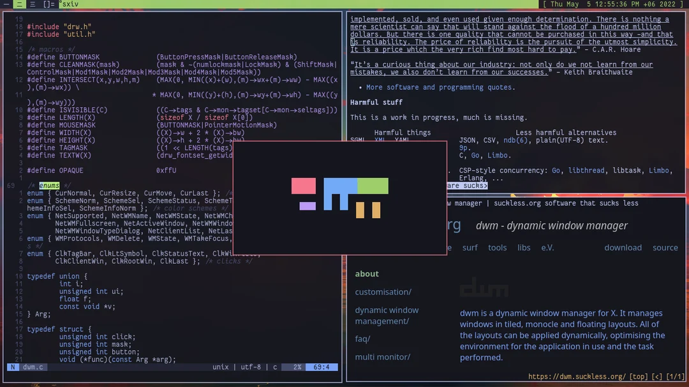Switch to the second dwm tag indicator

(x=19, y=4)
